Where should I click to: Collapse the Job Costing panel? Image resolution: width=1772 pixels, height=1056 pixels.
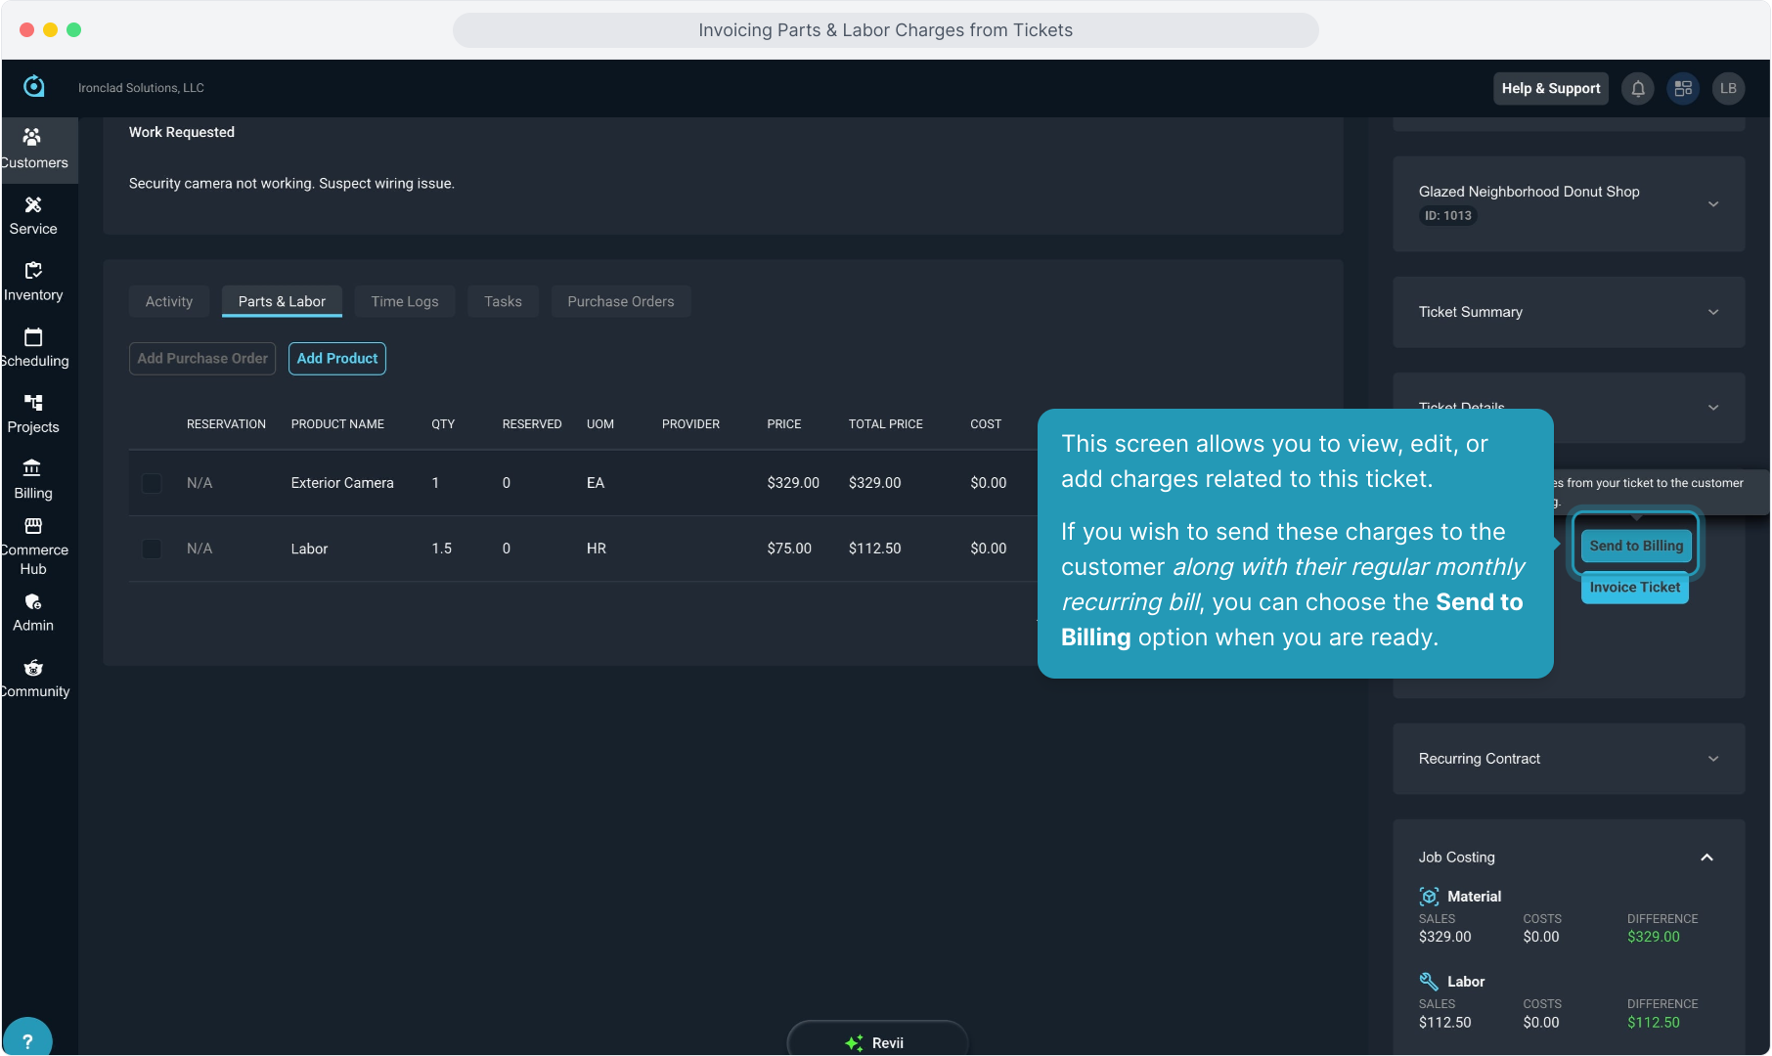point(1706,858)
